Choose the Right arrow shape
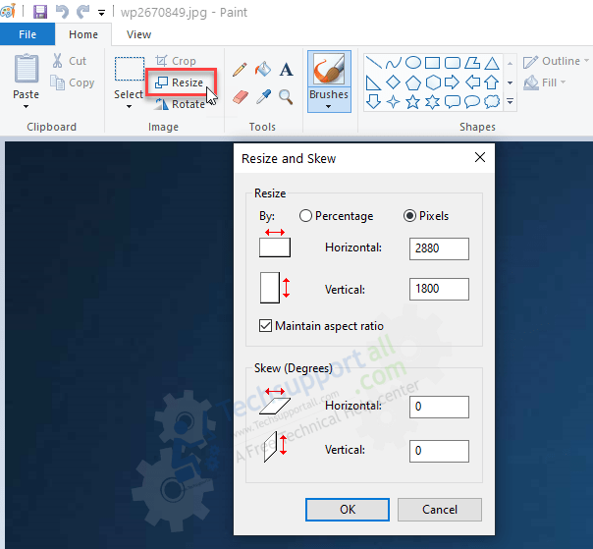Screen dimensions: 593x549 pos(453,82)
